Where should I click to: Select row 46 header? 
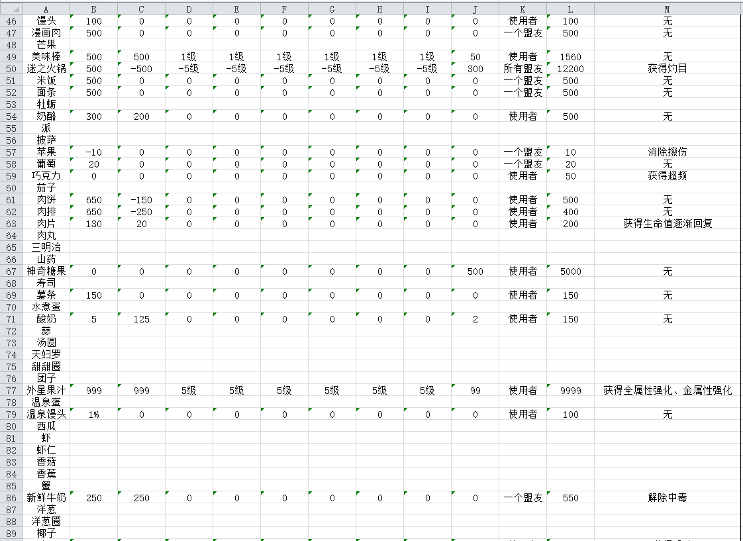11,21
